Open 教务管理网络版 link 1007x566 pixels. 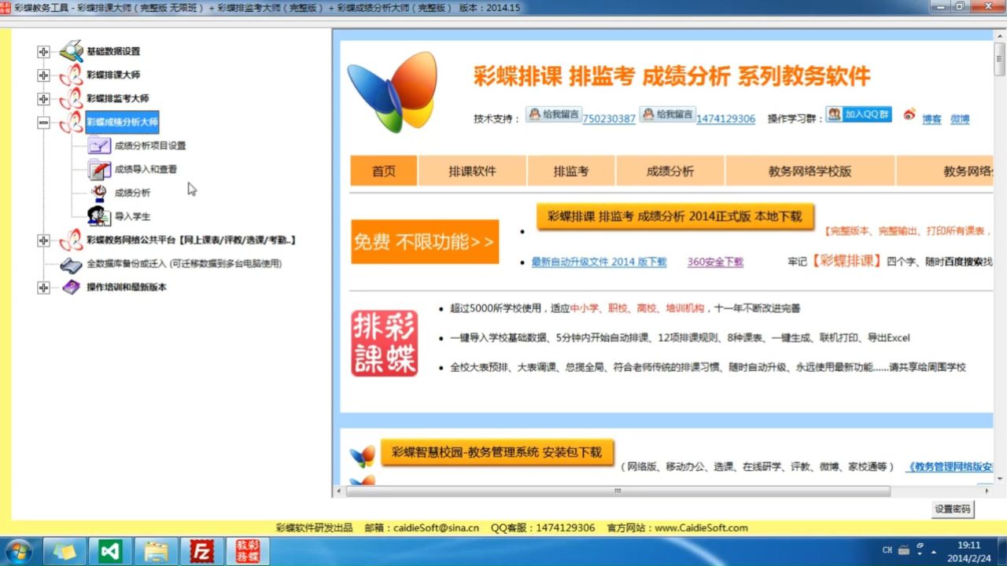(950, 466)
